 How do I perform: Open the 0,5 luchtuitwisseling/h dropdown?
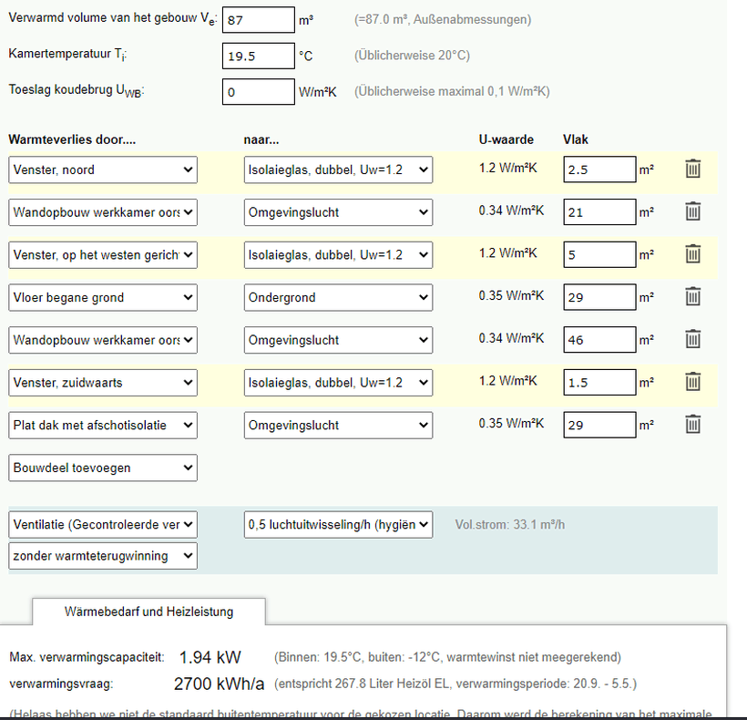338,525
